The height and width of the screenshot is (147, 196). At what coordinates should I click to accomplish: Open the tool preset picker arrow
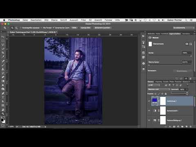point(8,28)
